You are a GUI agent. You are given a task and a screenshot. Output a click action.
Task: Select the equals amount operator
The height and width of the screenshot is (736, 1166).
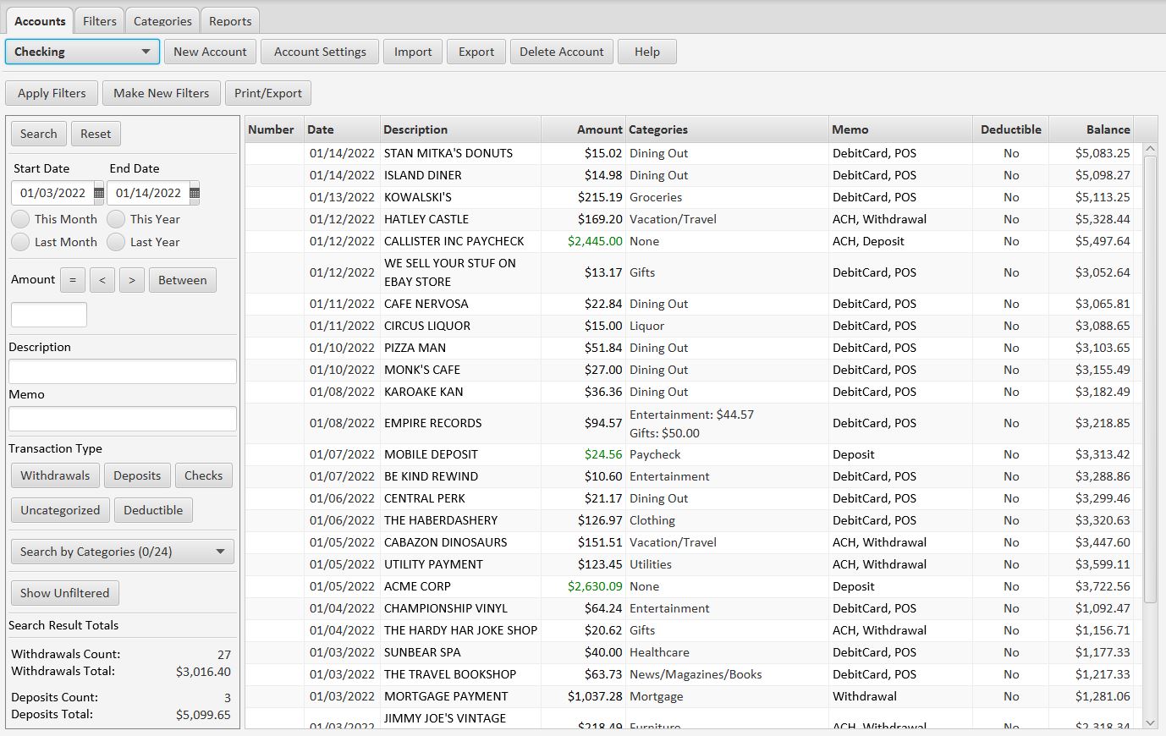[73, 280]
